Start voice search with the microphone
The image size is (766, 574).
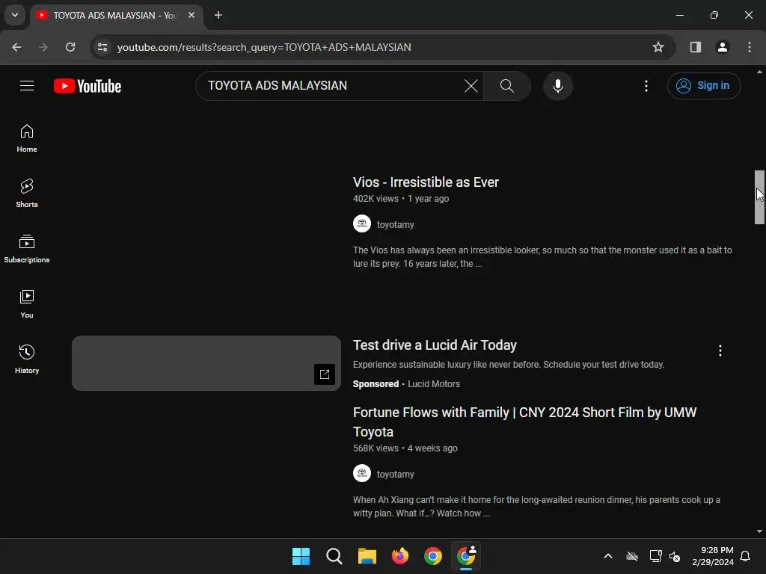pos(557,86)
